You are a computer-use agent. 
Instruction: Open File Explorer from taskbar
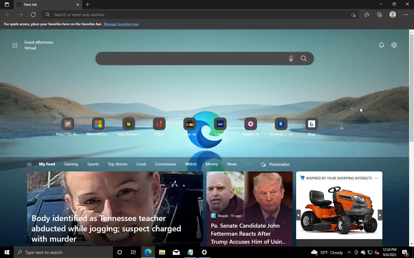coord(162,252)
